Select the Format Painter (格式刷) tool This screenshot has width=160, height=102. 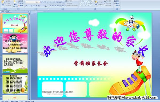pyautogui.click(x=9, y=6)
